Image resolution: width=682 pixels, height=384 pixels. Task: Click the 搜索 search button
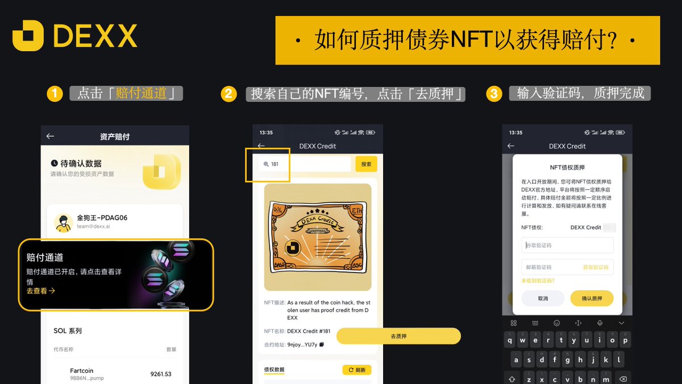[366, 164]
